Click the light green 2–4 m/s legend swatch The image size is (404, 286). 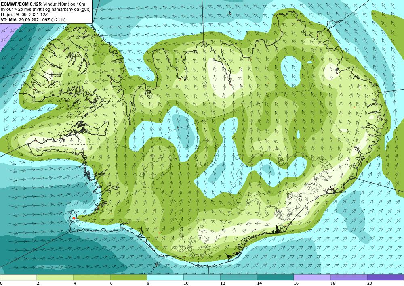click(x=55, y=277)
